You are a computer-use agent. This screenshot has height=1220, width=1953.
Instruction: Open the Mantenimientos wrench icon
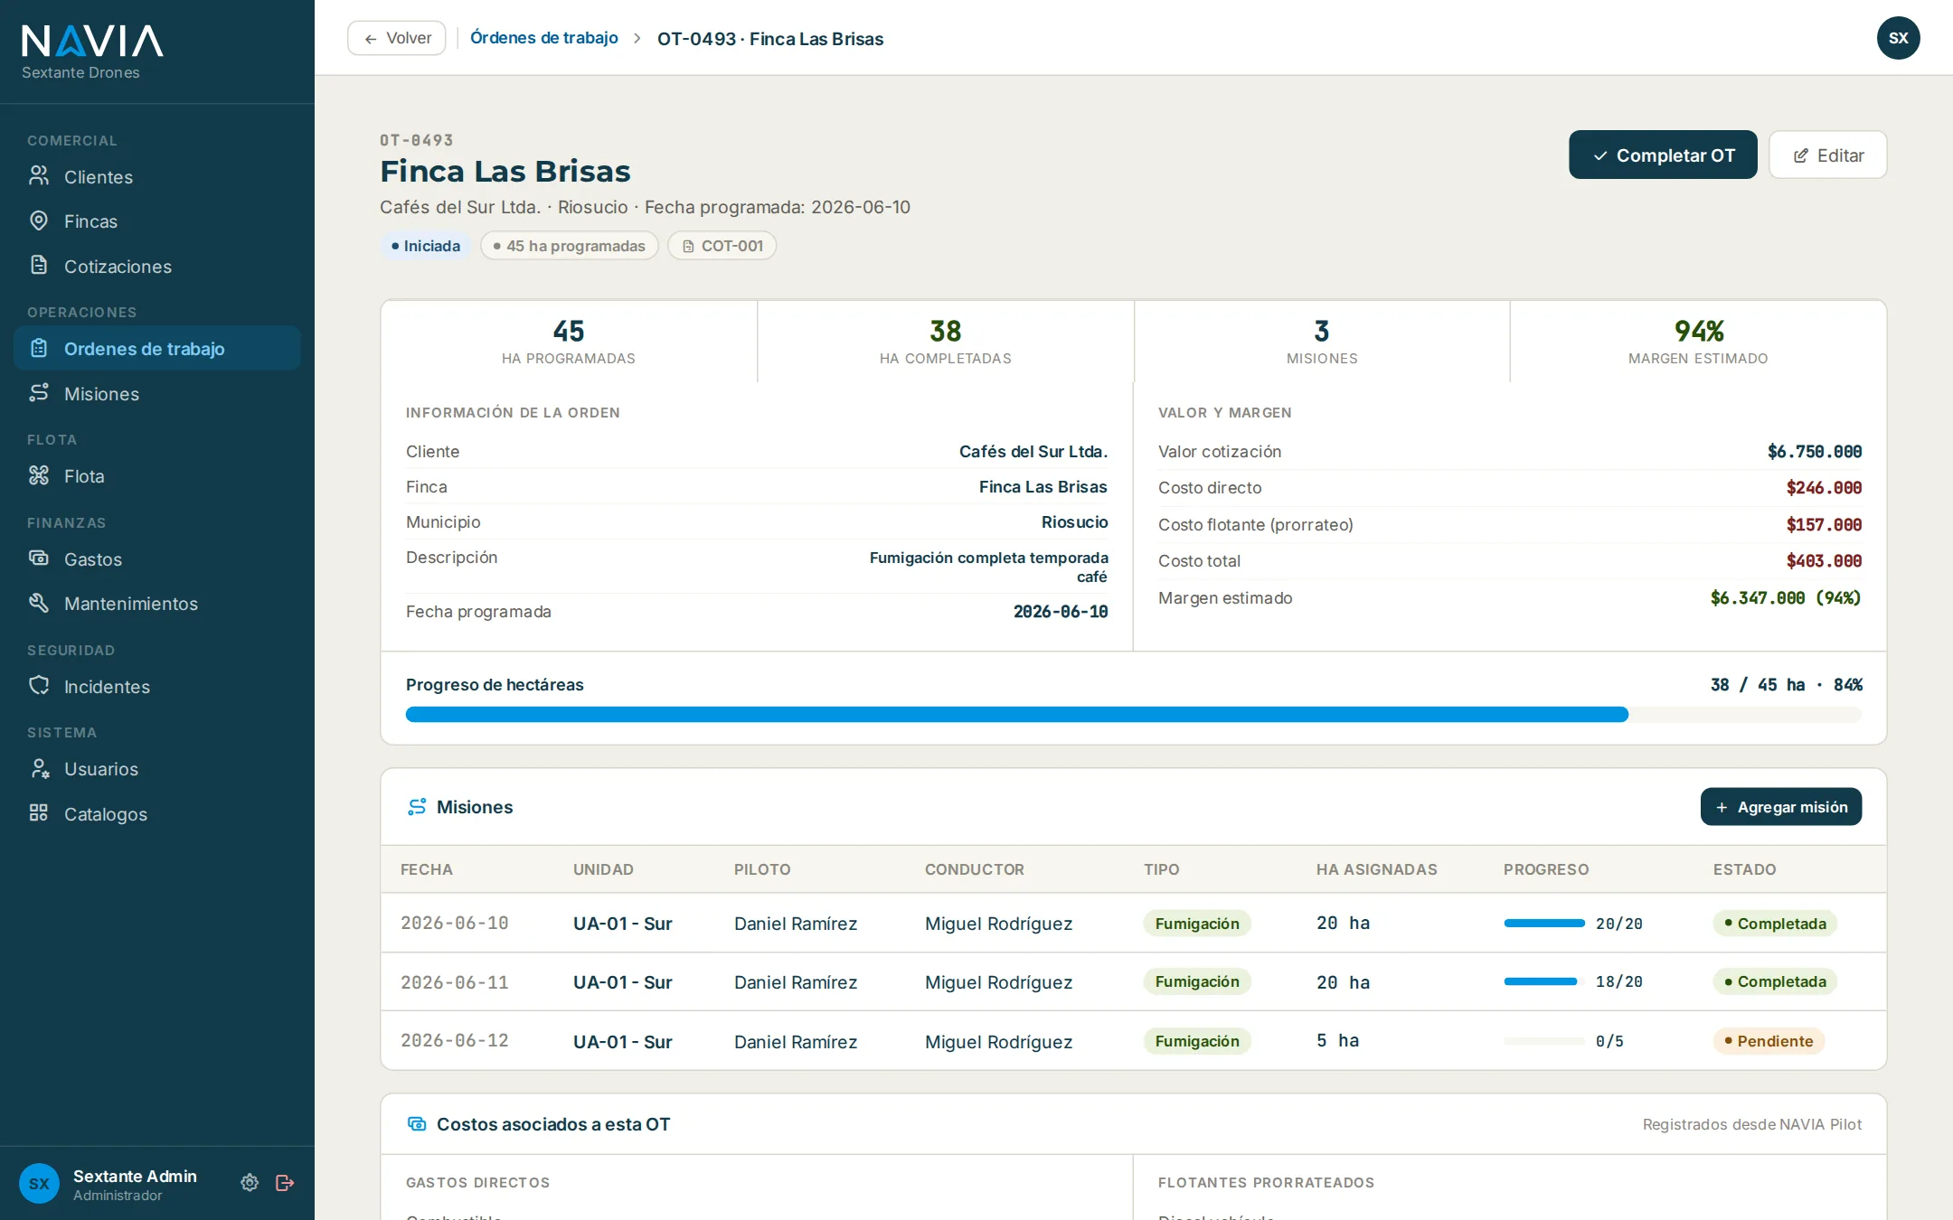pos(39,603)
